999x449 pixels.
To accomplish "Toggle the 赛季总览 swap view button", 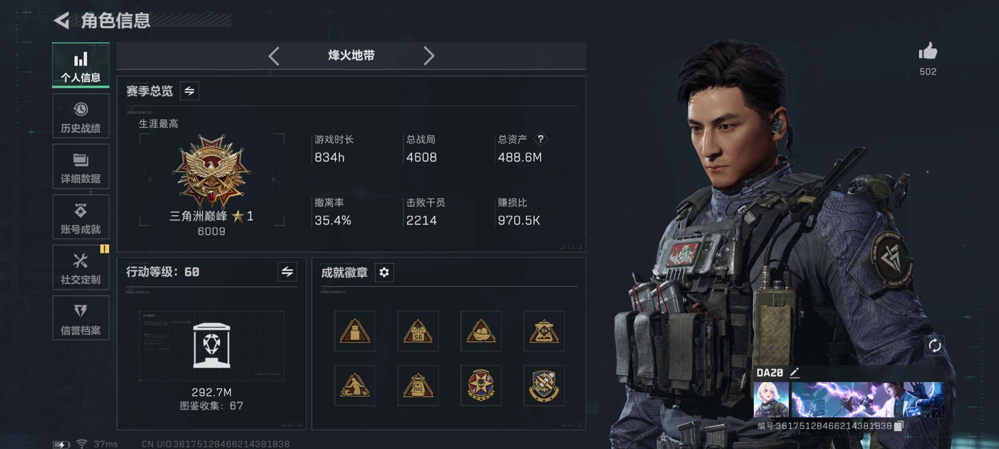I will (189, 91).
